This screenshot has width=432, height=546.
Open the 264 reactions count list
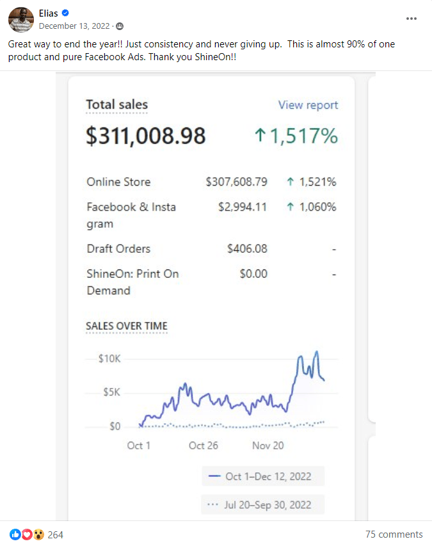55,534
